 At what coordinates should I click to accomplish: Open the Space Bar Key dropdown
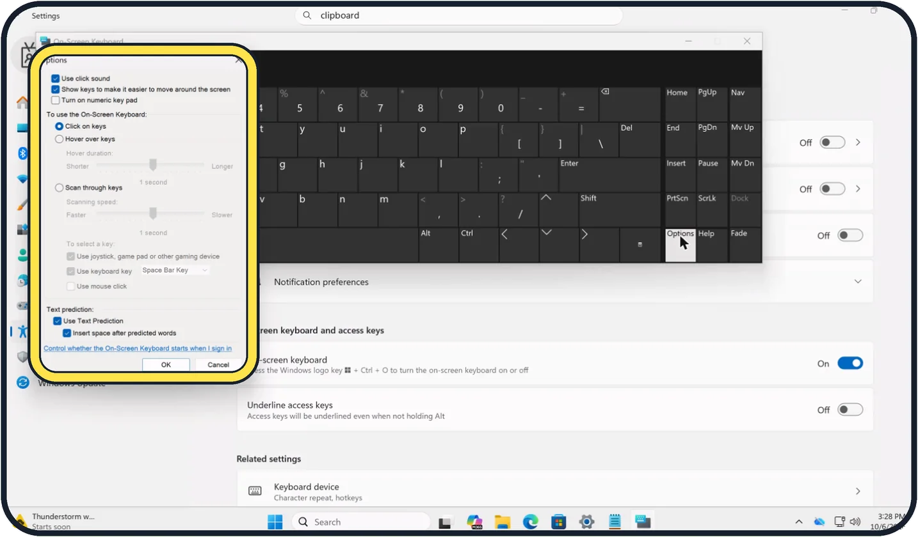[175, 270]
